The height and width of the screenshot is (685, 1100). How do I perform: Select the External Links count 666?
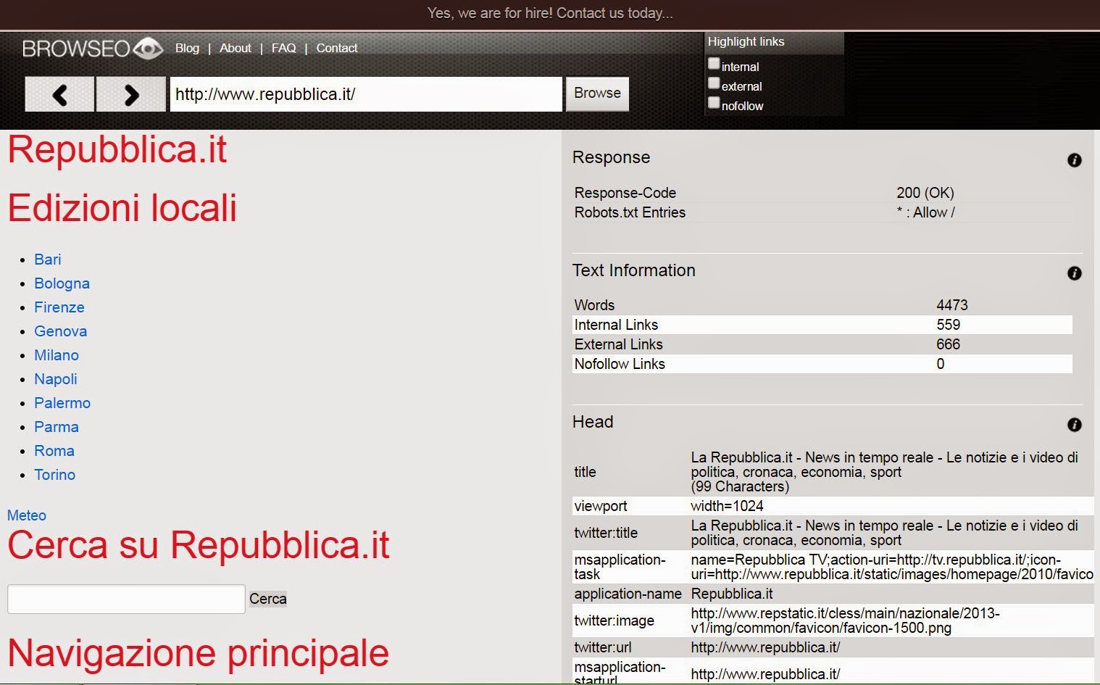pos(949,344)
